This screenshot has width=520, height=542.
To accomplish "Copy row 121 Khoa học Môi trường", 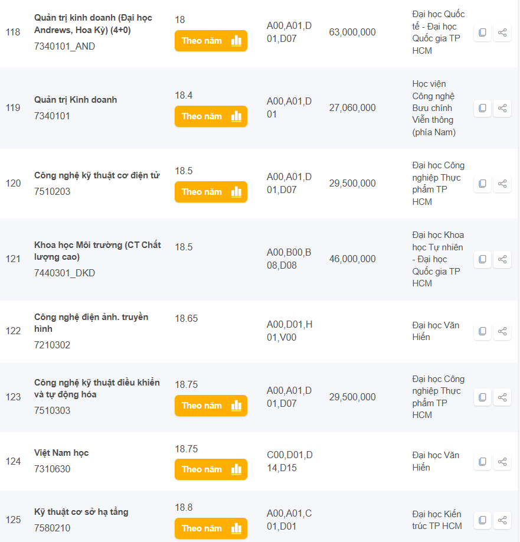I will 482,259.
